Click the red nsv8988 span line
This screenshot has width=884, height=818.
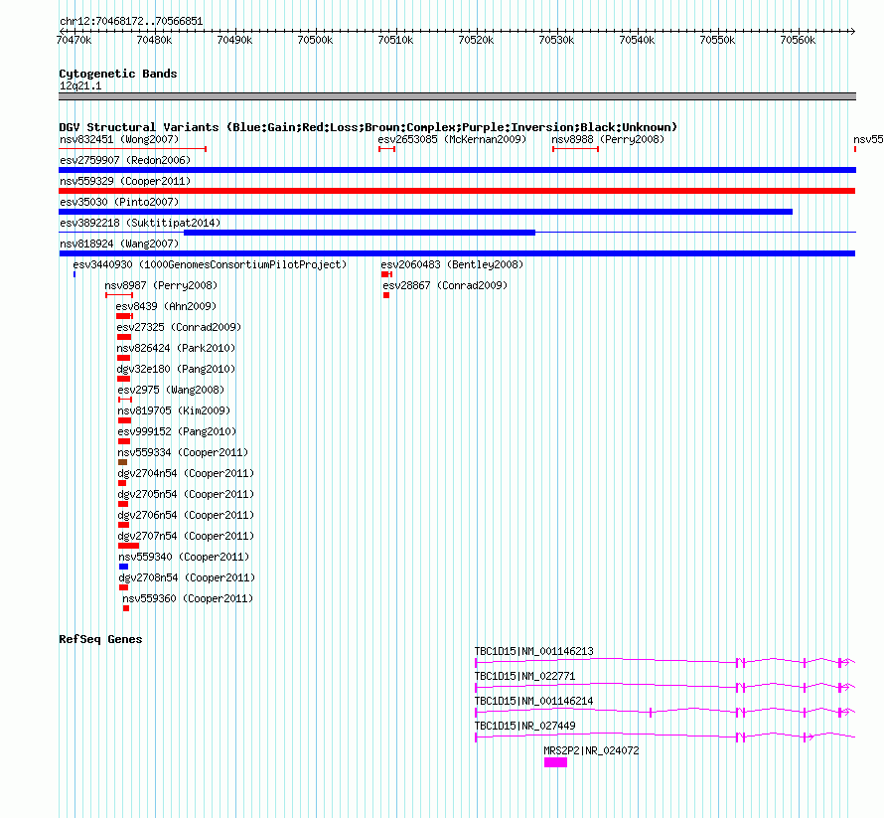pos(576,149)
